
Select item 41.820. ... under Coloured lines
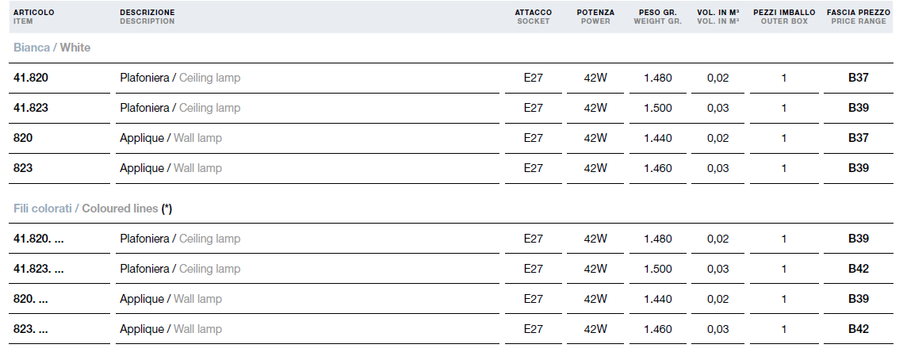click(x=39, y=239)
